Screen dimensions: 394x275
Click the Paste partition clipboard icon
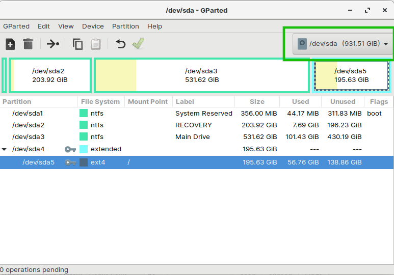(x=96, y=44)
